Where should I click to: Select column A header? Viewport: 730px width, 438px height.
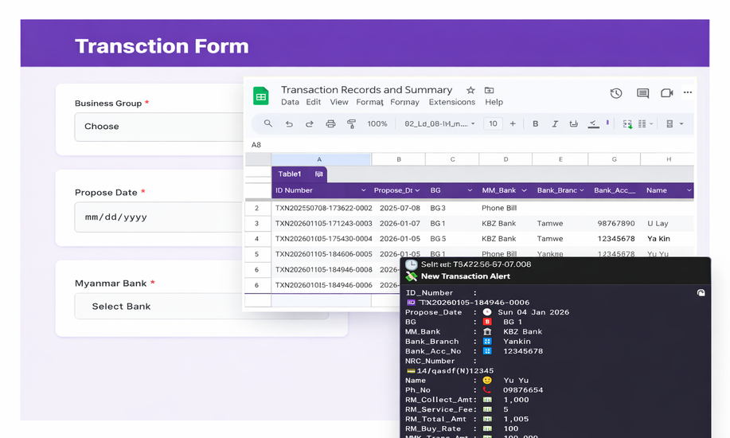[321, 159]
